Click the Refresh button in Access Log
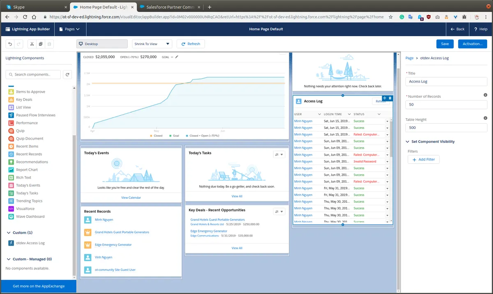The height and width of the screenshot is (294, 493). pos(381,101)
